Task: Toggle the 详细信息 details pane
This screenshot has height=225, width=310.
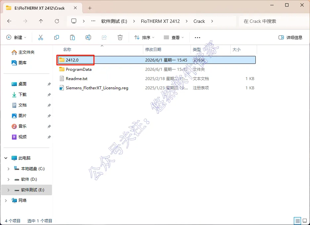Action: tap(290, 37)
